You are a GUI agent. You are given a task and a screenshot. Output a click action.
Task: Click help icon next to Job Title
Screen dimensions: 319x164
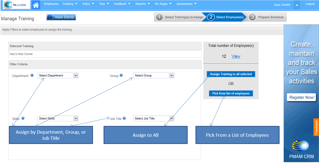[x=124, y=118]
